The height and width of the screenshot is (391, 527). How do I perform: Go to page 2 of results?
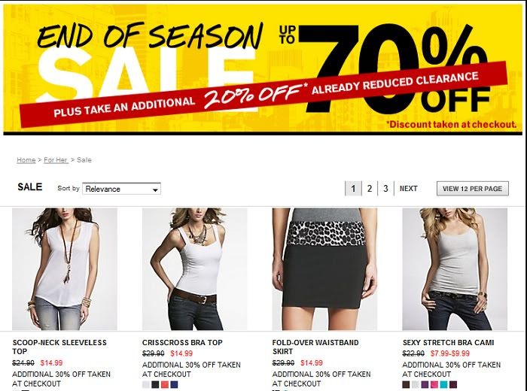coord(370,189)
